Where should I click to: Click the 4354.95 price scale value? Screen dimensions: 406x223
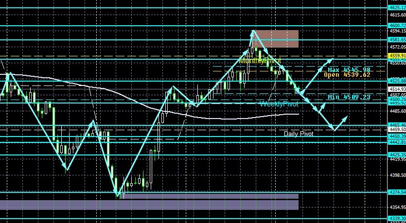(x=397, y=207)
